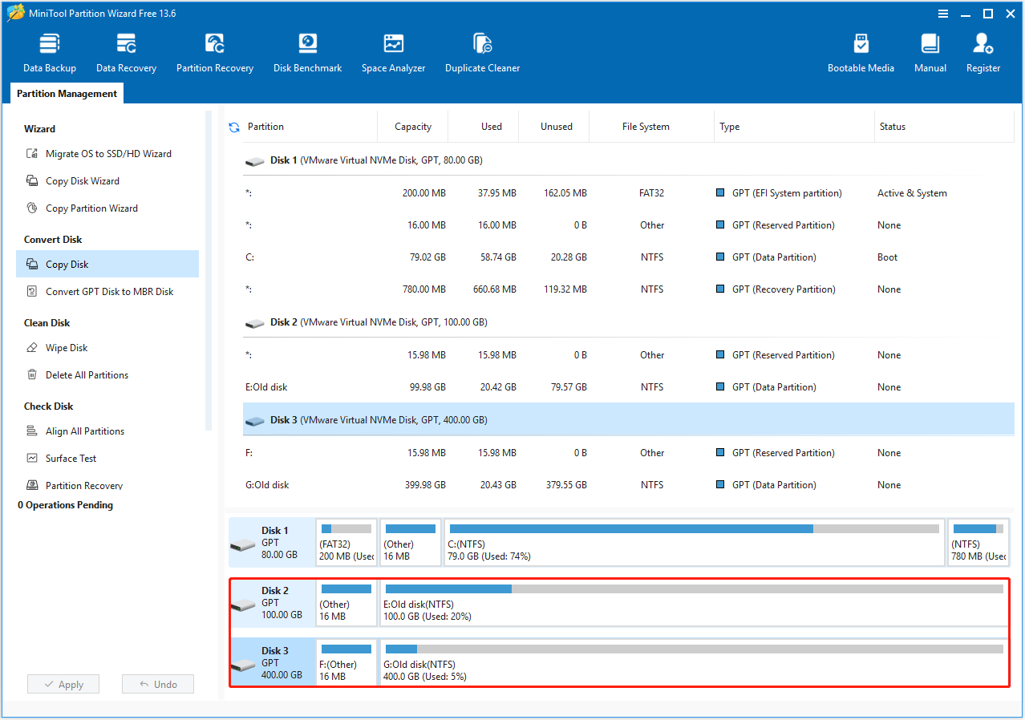Screen dimensions: 1025x720
Task: Select the C: 79.02 GB partition row
Action: click(628, 257)
